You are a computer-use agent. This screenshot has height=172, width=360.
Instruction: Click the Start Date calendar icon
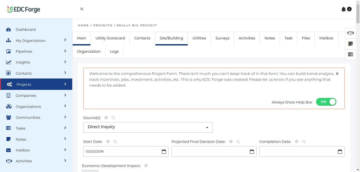(164, 151)
